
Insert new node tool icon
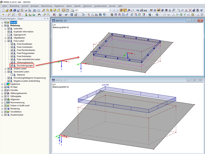click(3, 15)
